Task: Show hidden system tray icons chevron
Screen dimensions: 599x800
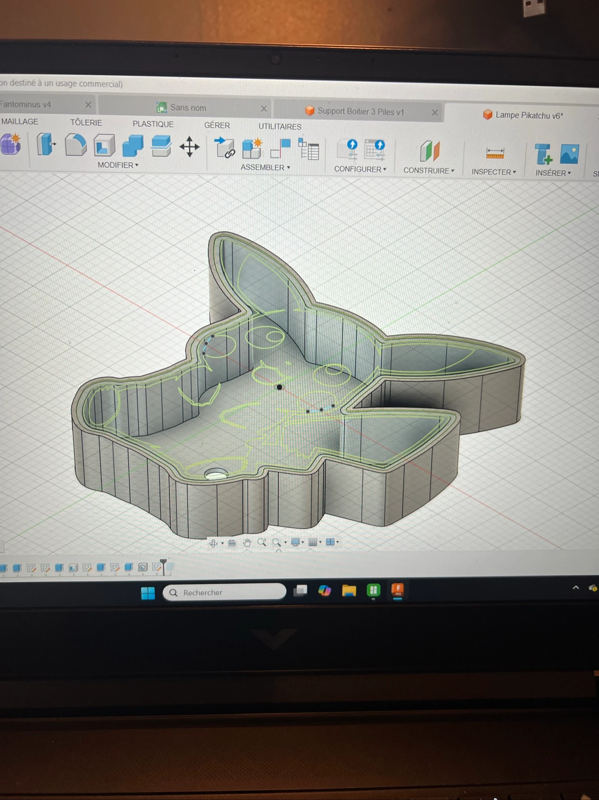Action: [x=576, y=587]
